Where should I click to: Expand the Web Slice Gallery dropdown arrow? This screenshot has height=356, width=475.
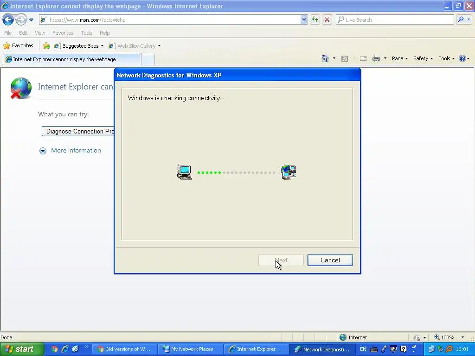coord(160,46)
